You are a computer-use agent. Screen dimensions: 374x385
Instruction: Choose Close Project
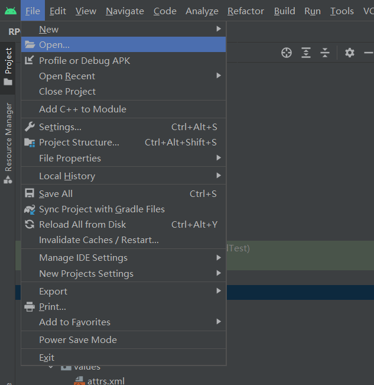(x=123, y=91)
